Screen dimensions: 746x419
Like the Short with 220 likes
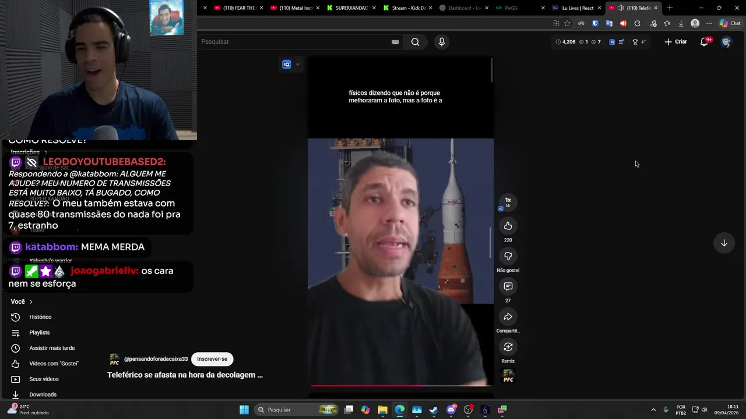(x=508, y=226)
